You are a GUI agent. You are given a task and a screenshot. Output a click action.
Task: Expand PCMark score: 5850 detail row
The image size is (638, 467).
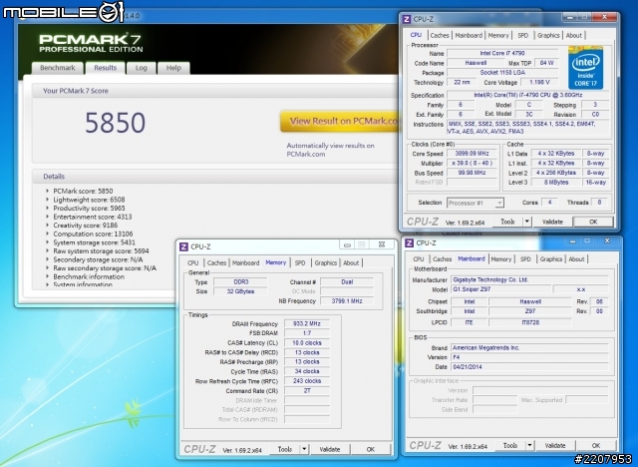(83, 191)
